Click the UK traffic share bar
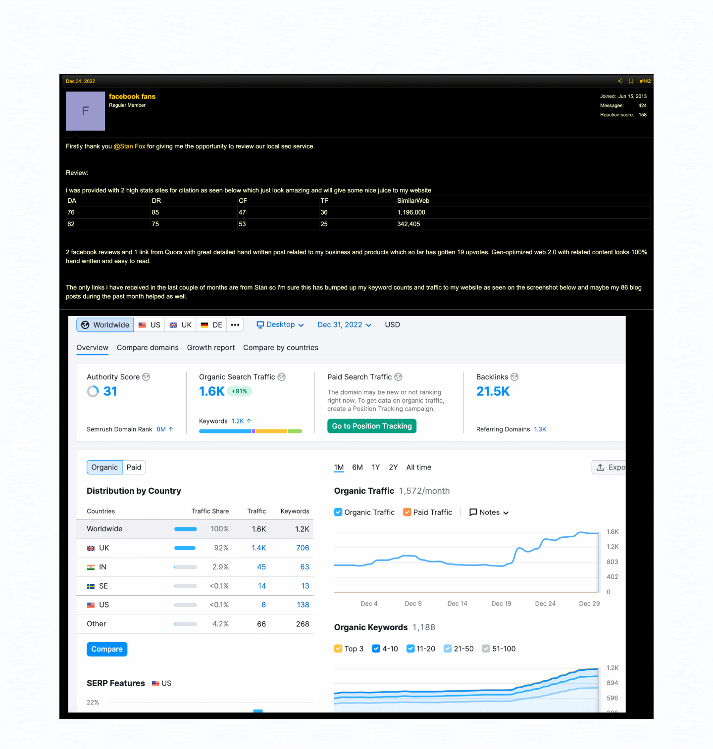 [186, 548]
